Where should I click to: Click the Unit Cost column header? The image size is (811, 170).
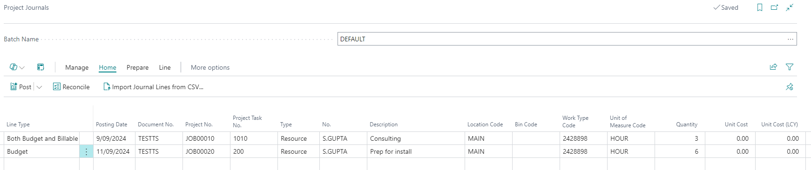(x=736, y=124)
